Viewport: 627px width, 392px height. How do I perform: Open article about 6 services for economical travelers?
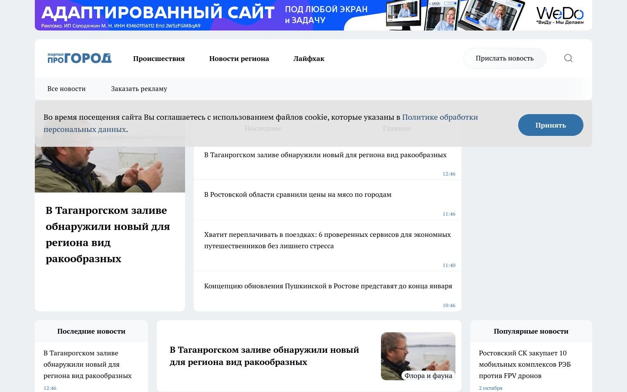pos(327,240)
